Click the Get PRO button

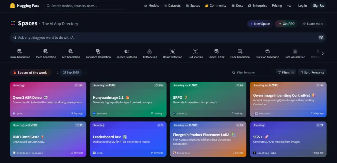287,24
